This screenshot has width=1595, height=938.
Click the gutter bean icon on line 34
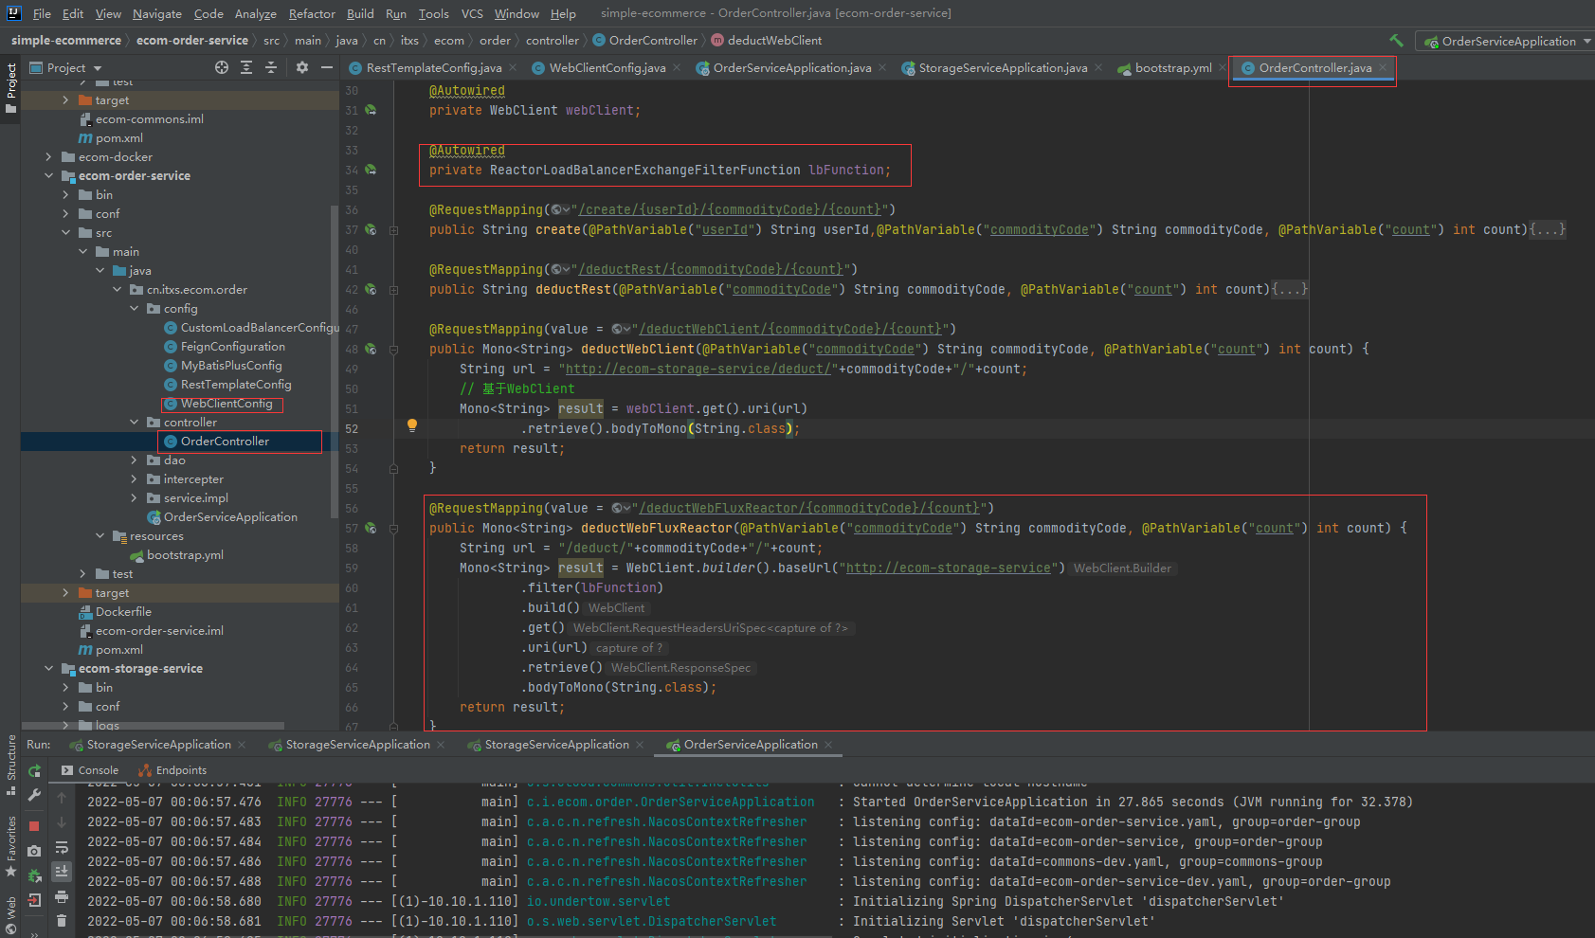click(371, 171)
